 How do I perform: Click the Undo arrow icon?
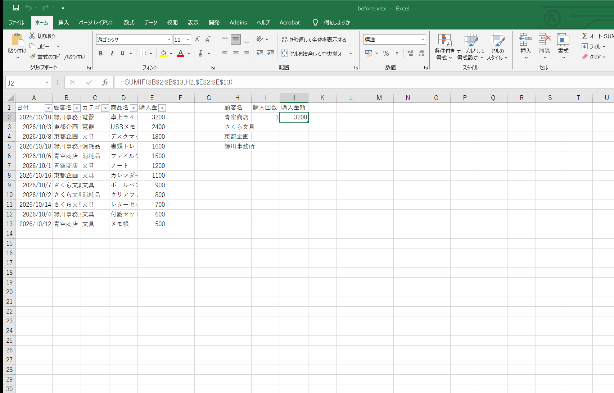click(x=28, y=8)
